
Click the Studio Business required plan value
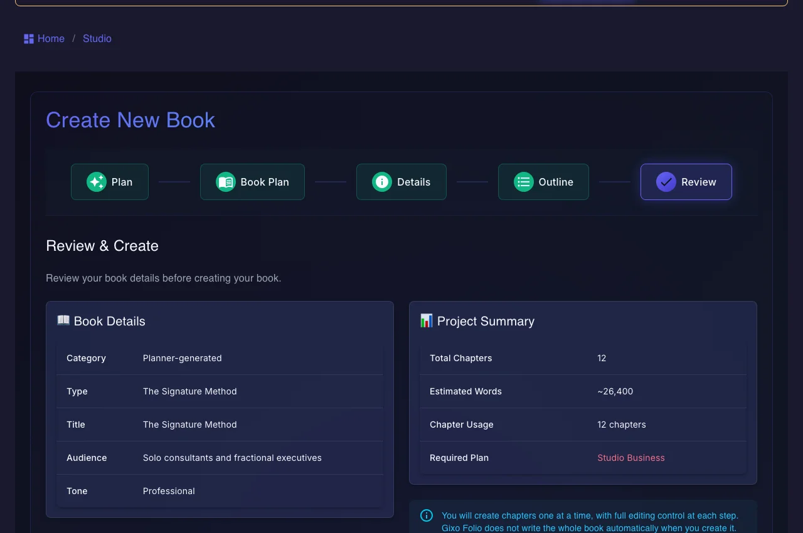(631, 458)
